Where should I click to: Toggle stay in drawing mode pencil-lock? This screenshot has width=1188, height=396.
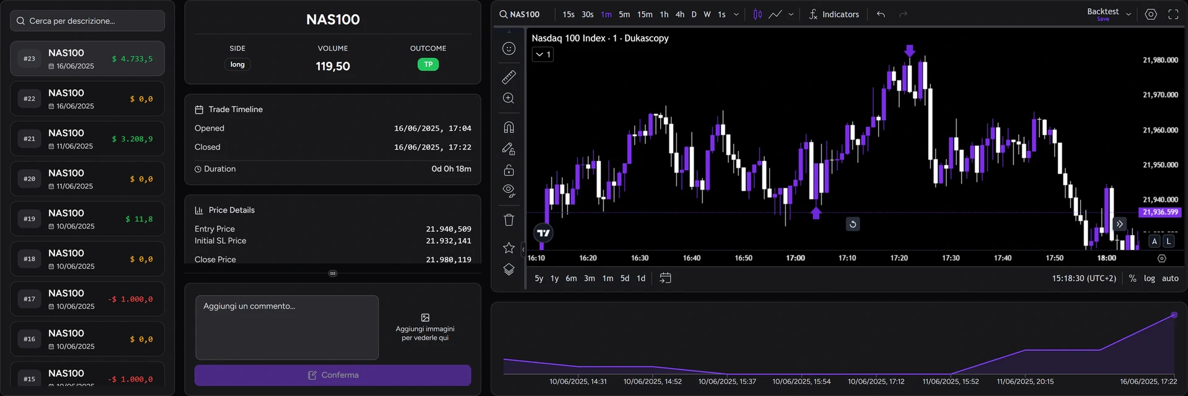509,148
